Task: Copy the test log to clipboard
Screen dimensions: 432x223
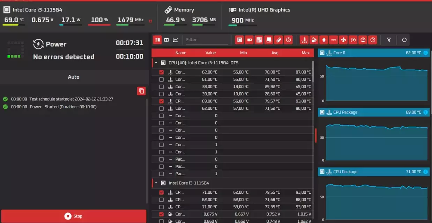Action: click(x=141, y=91)
